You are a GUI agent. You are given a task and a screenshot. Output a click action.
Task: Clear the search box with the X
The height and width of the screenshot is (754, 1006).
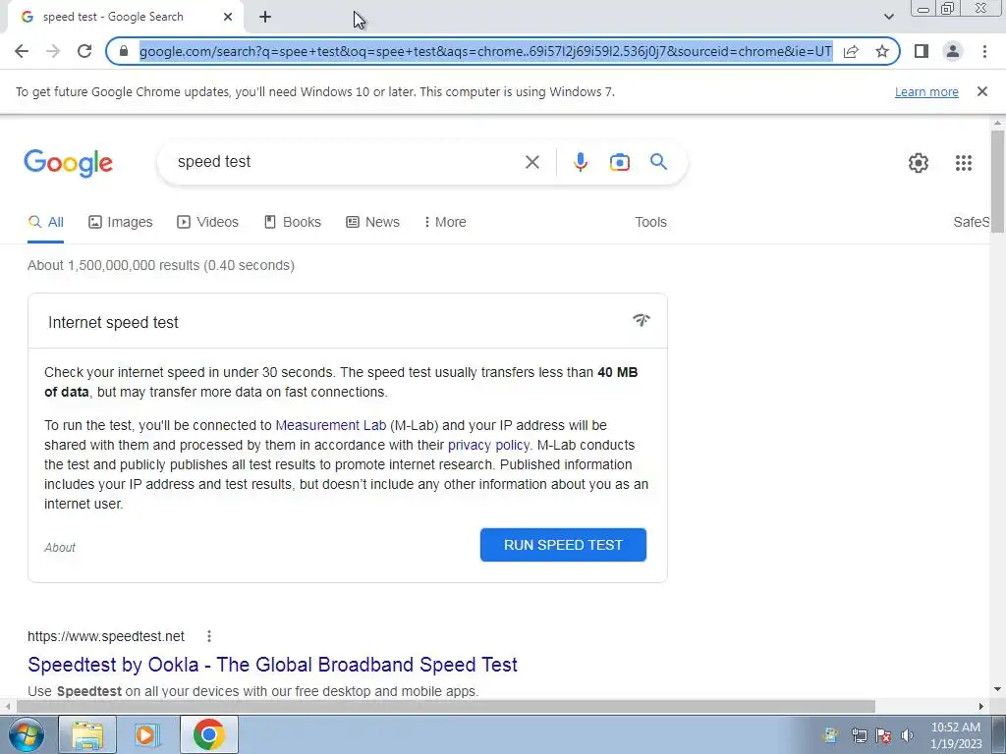tap(531, 162)
